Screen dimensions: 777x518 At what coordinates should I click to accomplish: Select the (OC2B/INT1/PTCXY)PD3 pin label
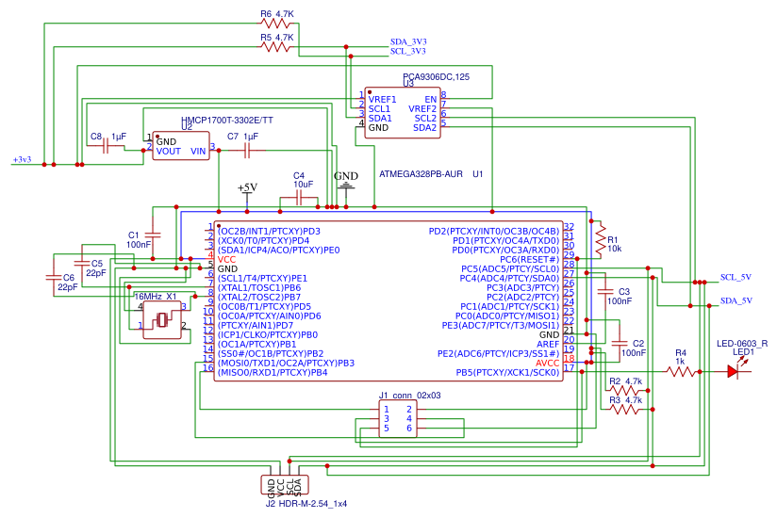pyautogui.click(x=269, y=231)
